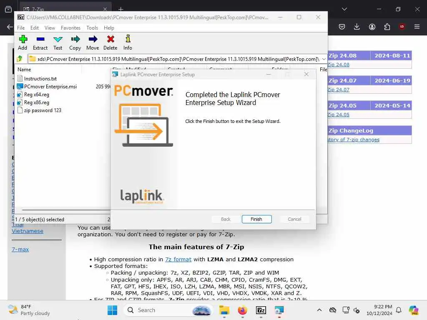
Task: Click the Pocket save icon in Firefox
Action: 342,27
